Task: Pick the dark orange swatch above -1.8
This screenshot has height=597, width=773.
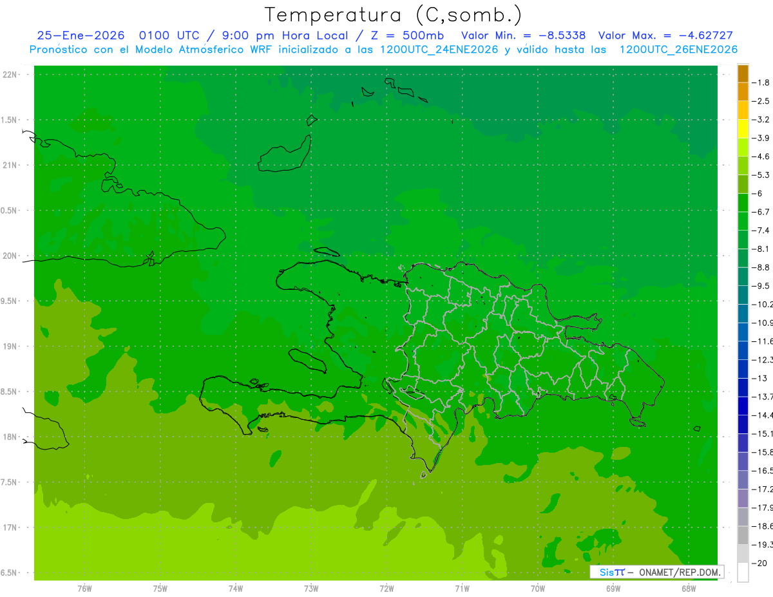Action: (743, 73)
